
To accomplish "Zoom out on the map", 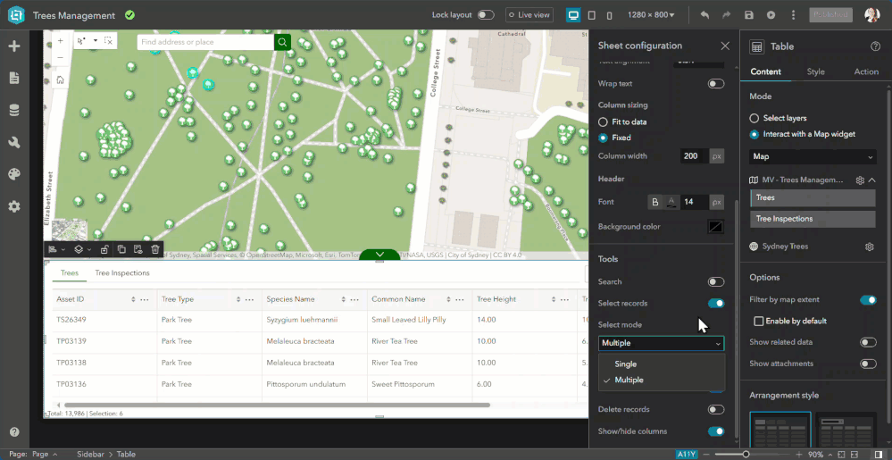I will (61, 57).
